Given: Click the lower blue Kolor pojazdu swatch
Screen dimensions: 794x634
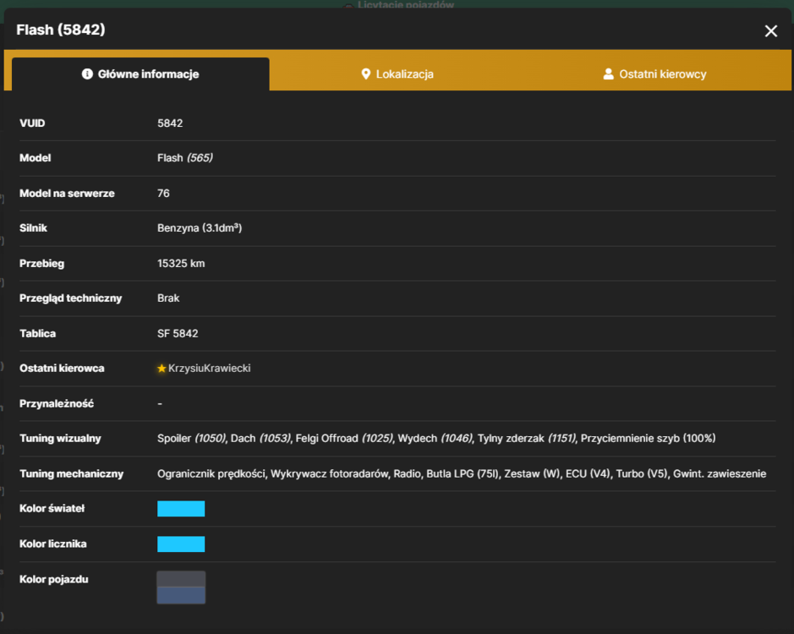Looking at the screenshot, I should (x=181, y=595).
